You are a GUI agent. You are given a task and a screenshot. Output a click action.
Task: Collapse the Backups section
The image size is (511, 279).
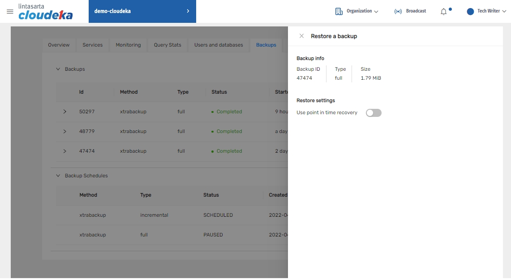click(x=58, y=69)
